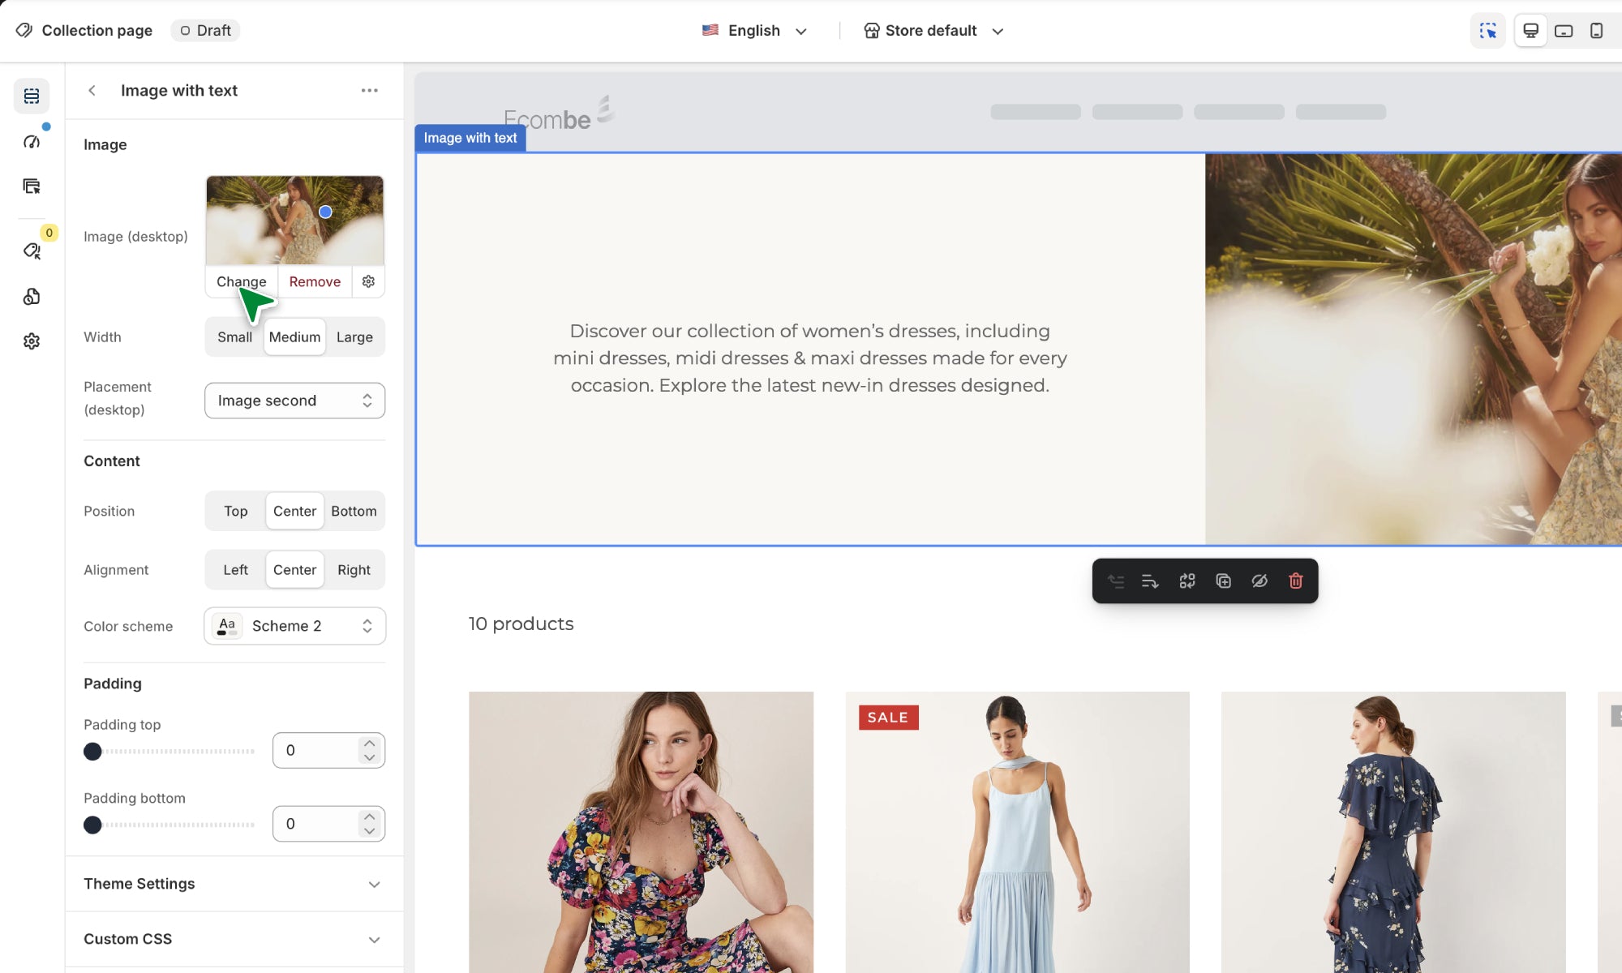
Task: Click the Remove image button
Action: point(315,281)
